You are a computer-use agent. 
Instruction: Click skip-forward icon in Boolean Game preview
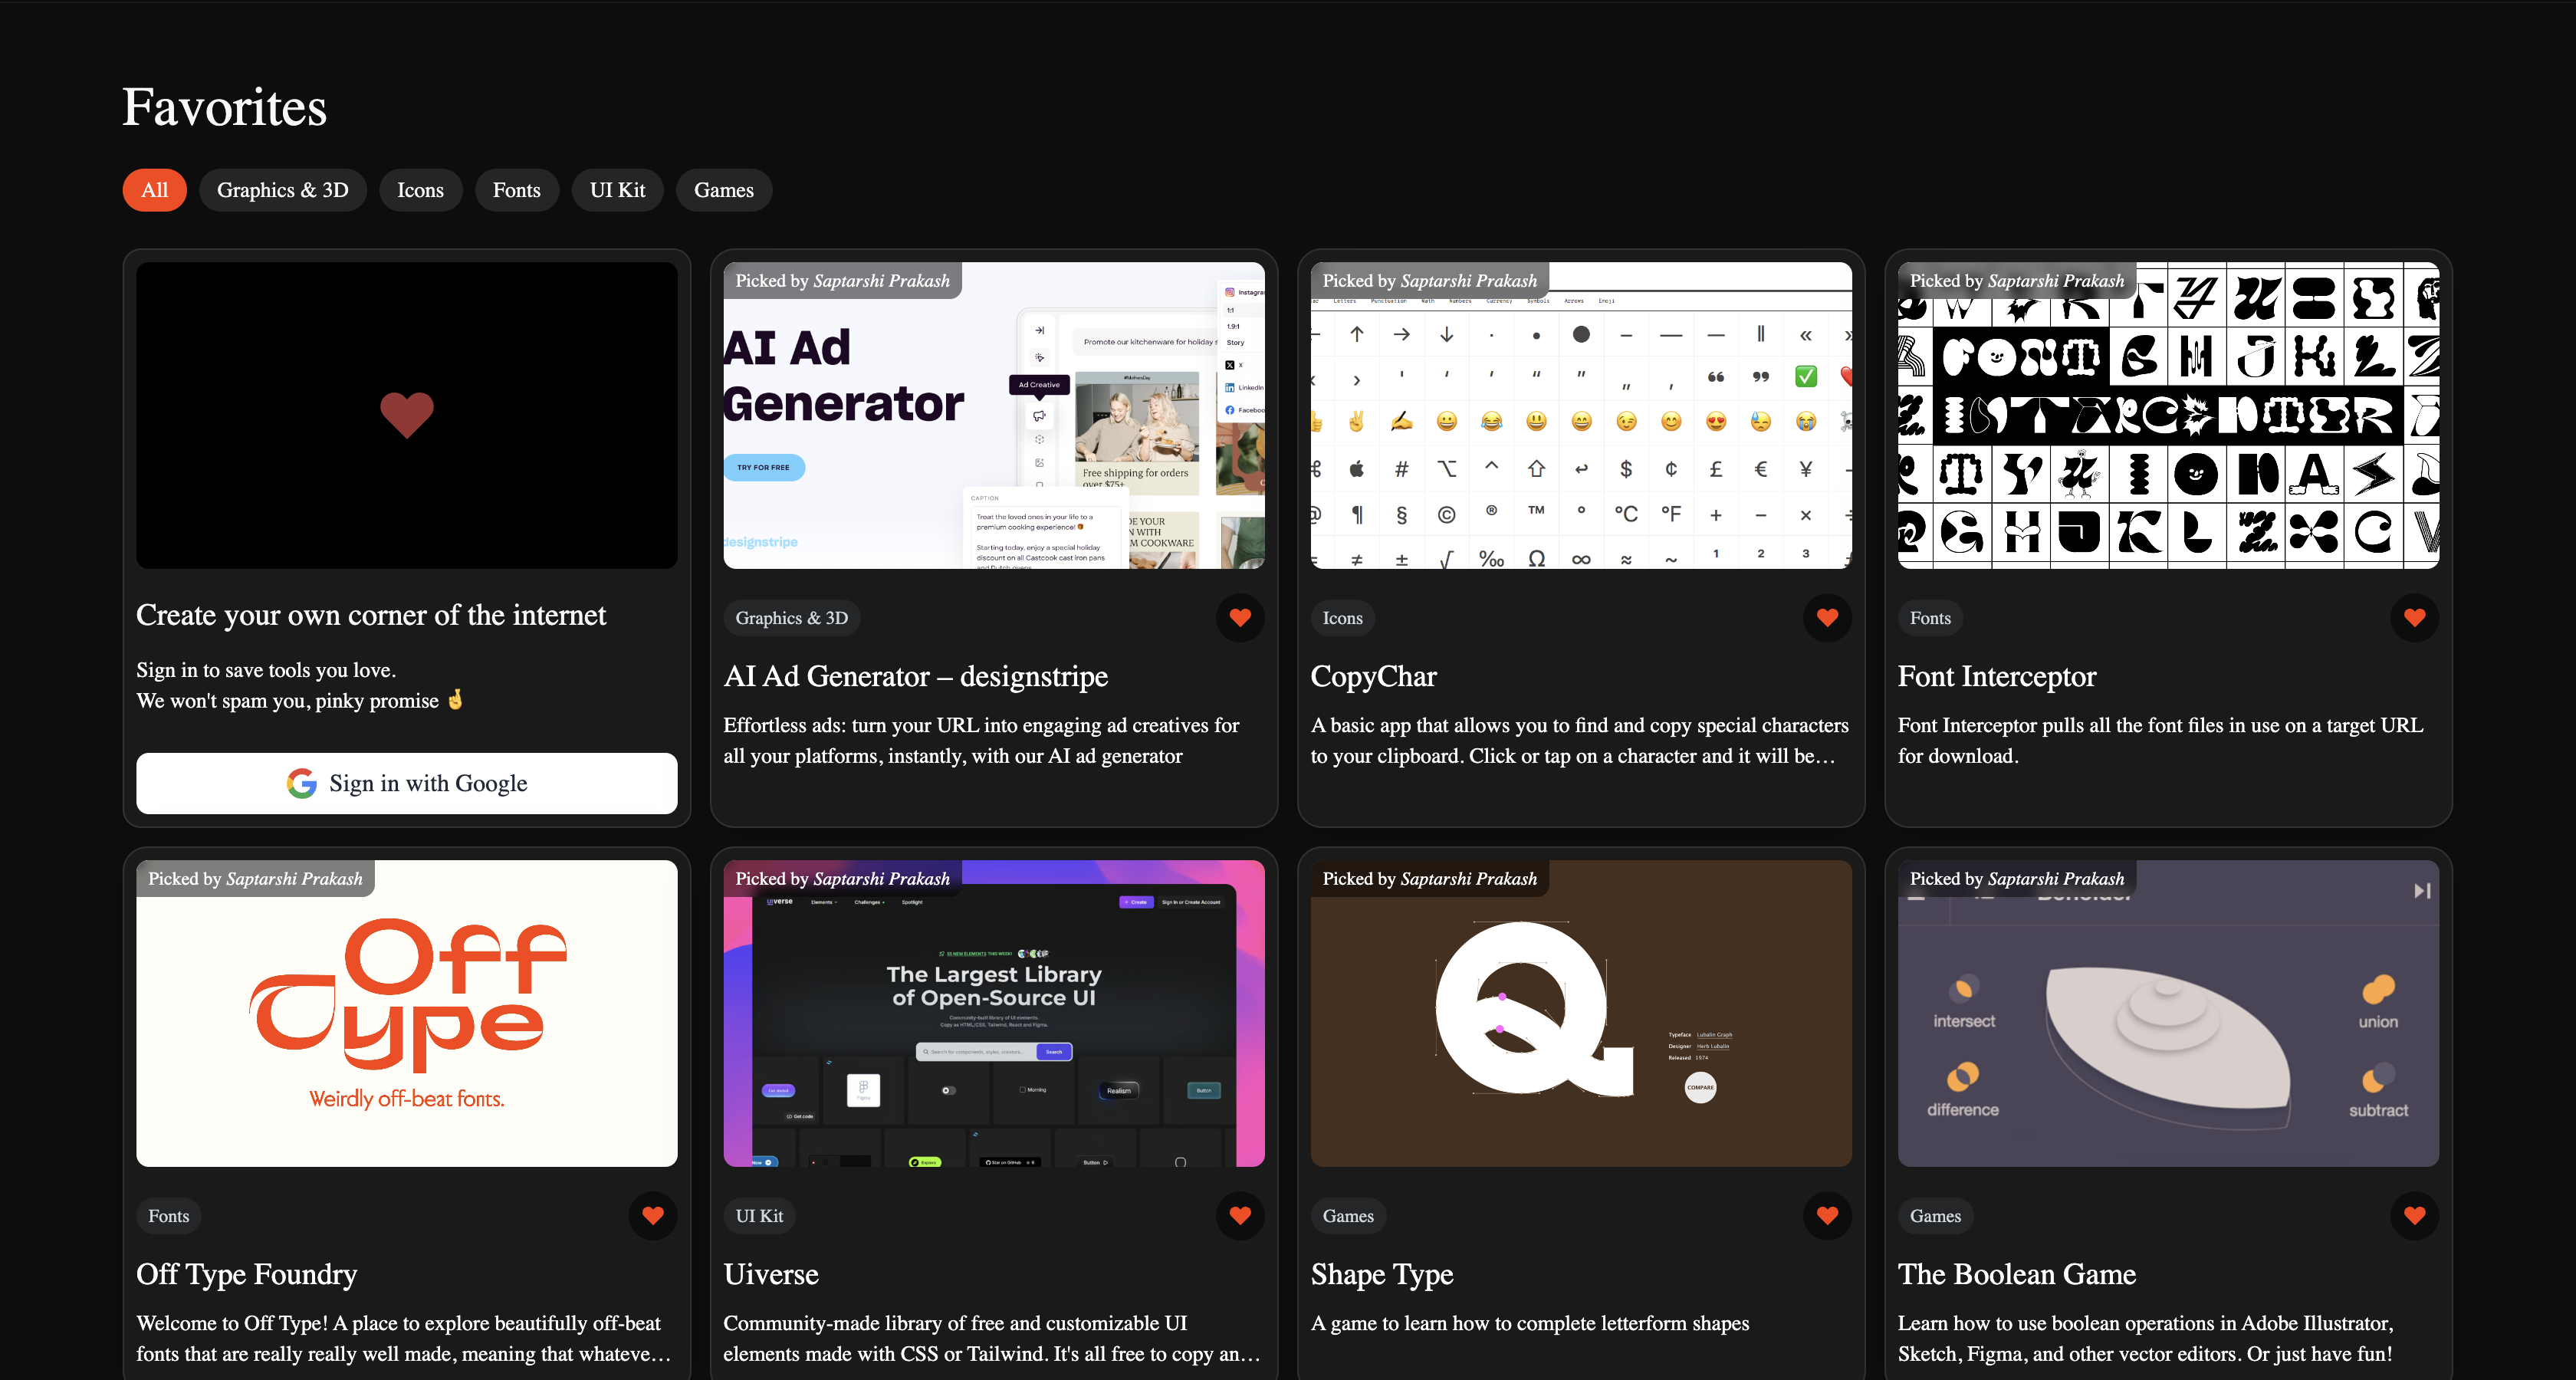[2422, 890]
